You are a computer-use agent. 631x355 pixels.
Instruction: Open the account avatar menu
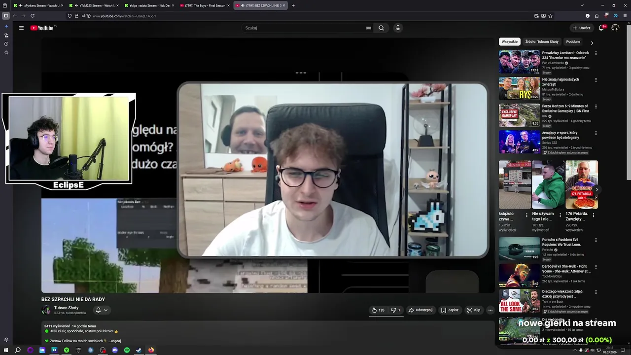615,28
